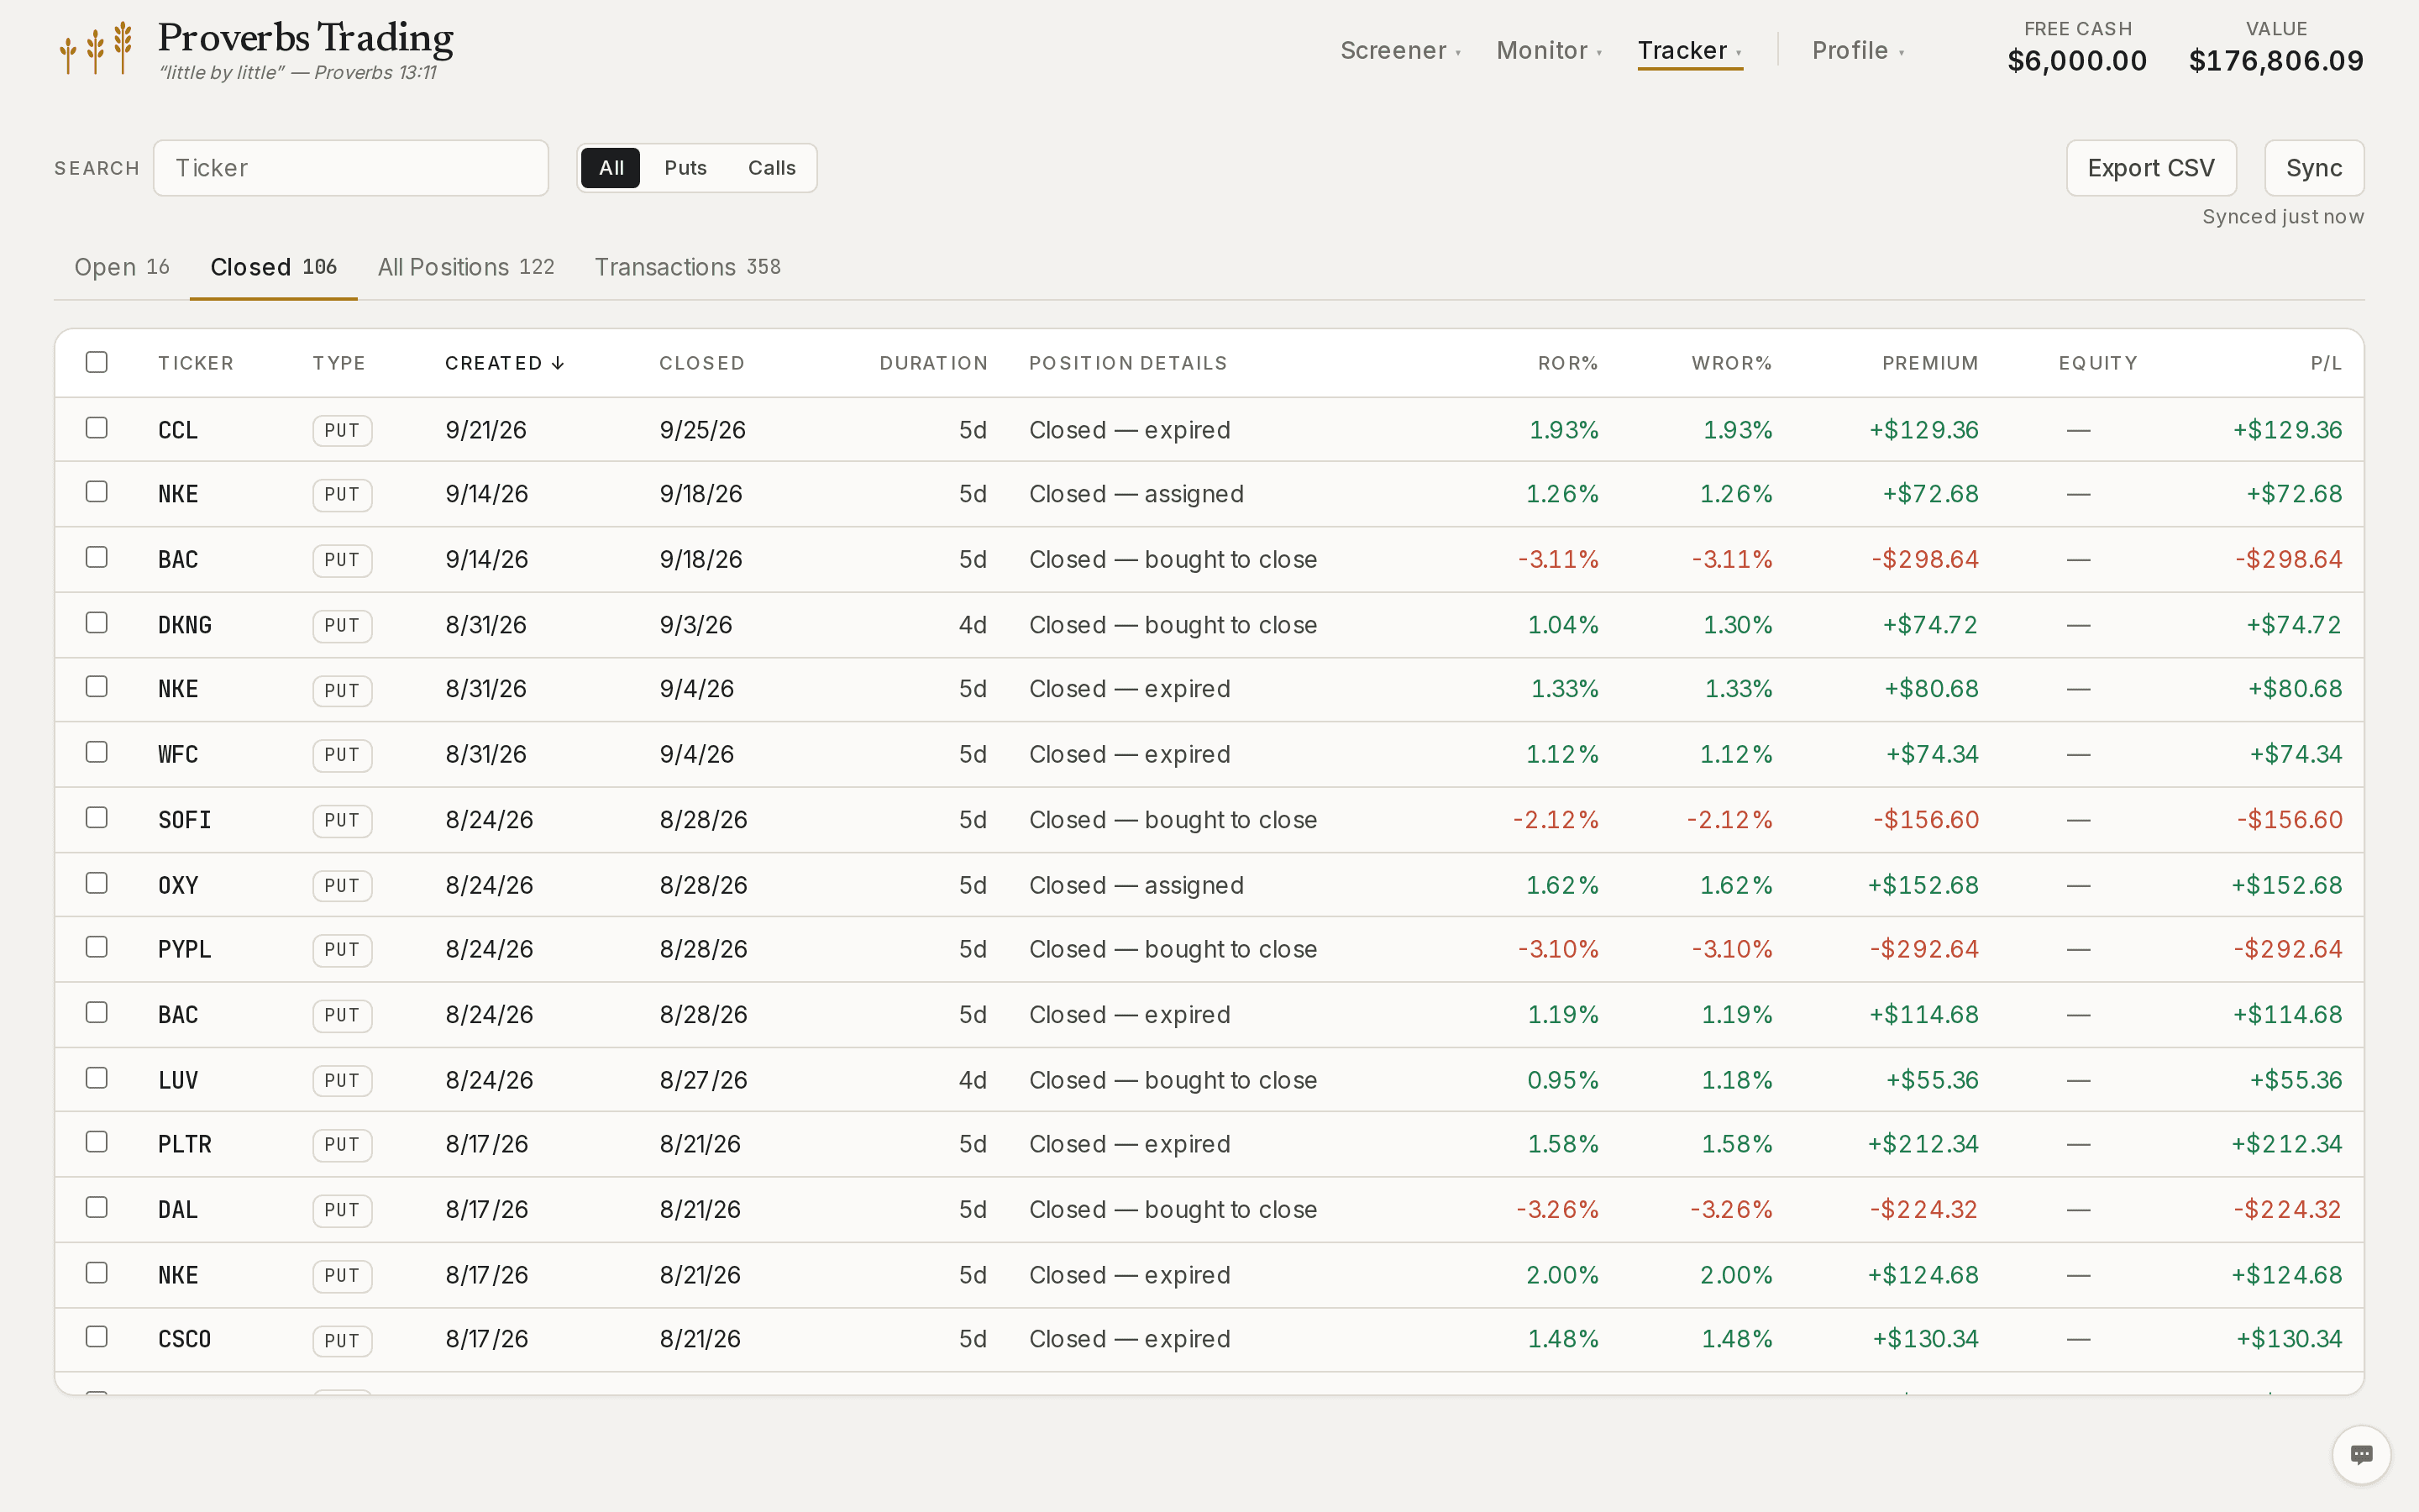Sort by the ROR% column header
The image size is (2419, 1512).
1567,363
